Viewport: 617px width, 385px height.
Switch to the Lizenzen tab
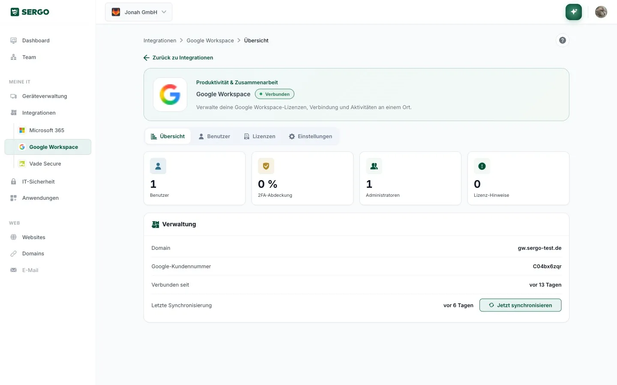pos(260,136)
